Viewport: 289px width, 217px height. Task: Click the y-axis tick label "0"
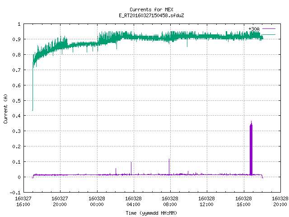coord(19,177)
